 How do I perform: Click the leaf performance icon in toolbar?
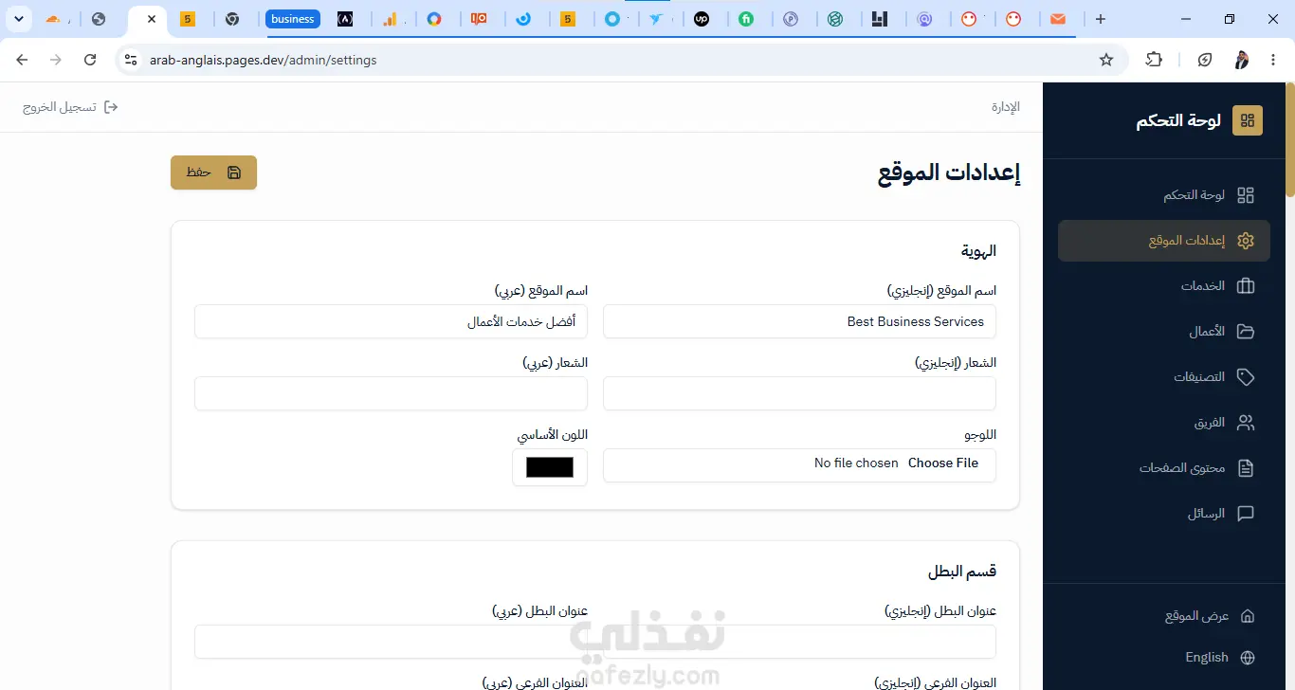[1205, 60]
